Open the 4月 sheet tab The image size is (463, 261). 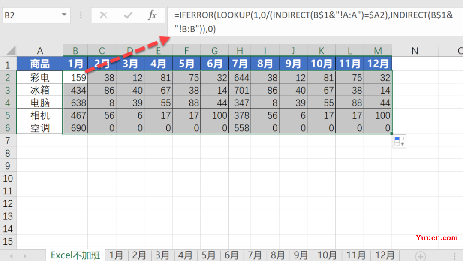tap(185, 255)
